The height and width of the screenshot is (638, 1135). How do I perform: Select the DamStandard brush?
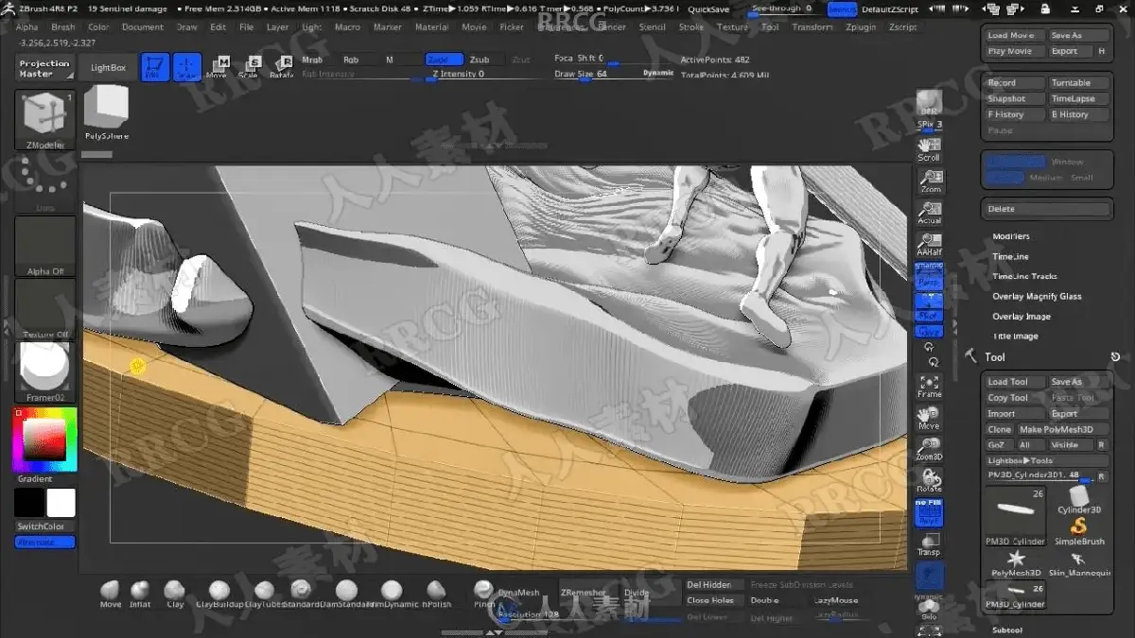click(345, 594)
